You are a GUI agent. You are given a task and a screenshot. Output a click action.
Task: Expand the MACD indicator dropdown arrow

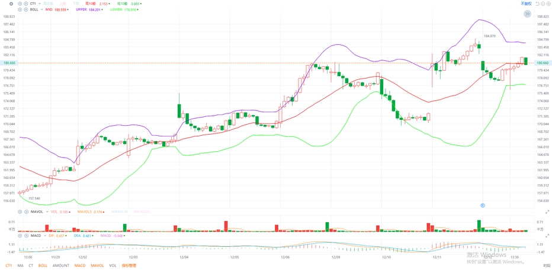45,236
